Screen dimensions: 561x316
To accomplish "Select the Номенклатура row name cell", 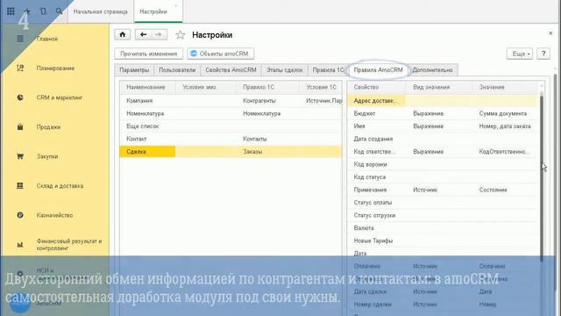I will 147,113.
